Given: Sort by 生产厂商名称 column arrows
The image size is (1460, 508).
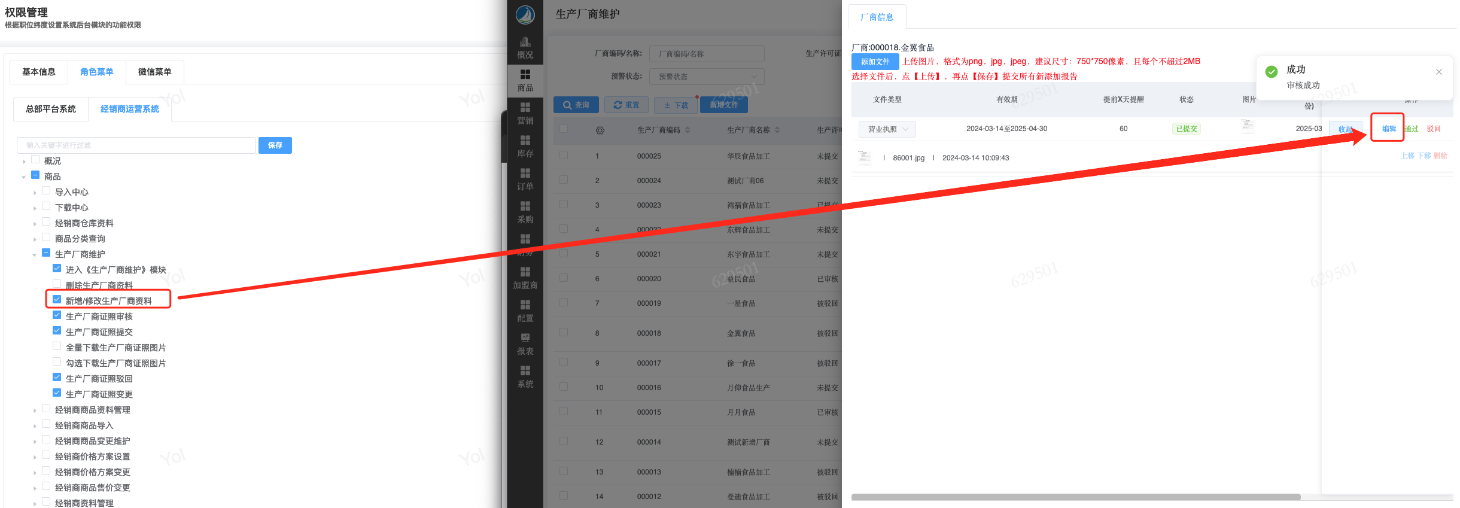Looking at the screenshot, I should click(777, 130).
